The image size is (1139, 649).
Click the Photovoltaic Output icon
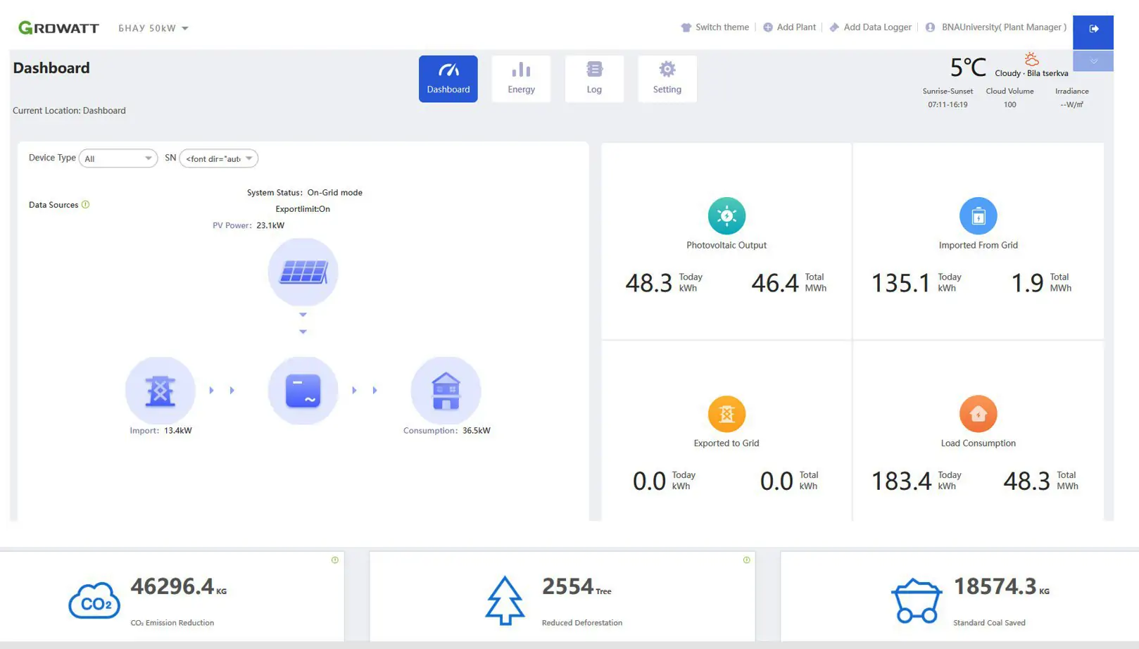click(x=726, y=216)
